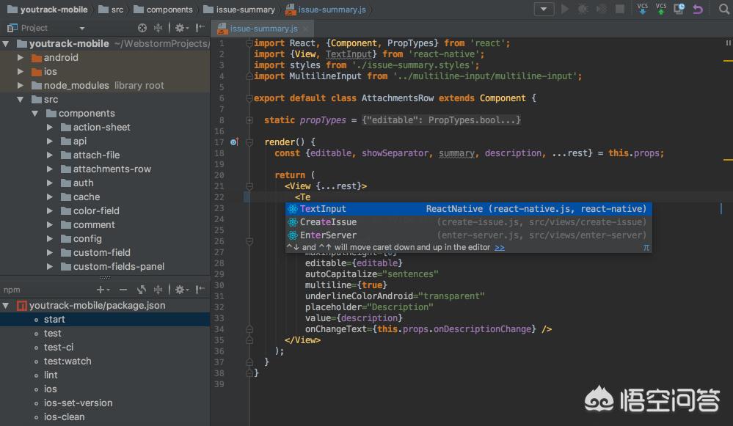
Task: Choose CreateIssue completion suggestion
Action: [x=468, y=222]
